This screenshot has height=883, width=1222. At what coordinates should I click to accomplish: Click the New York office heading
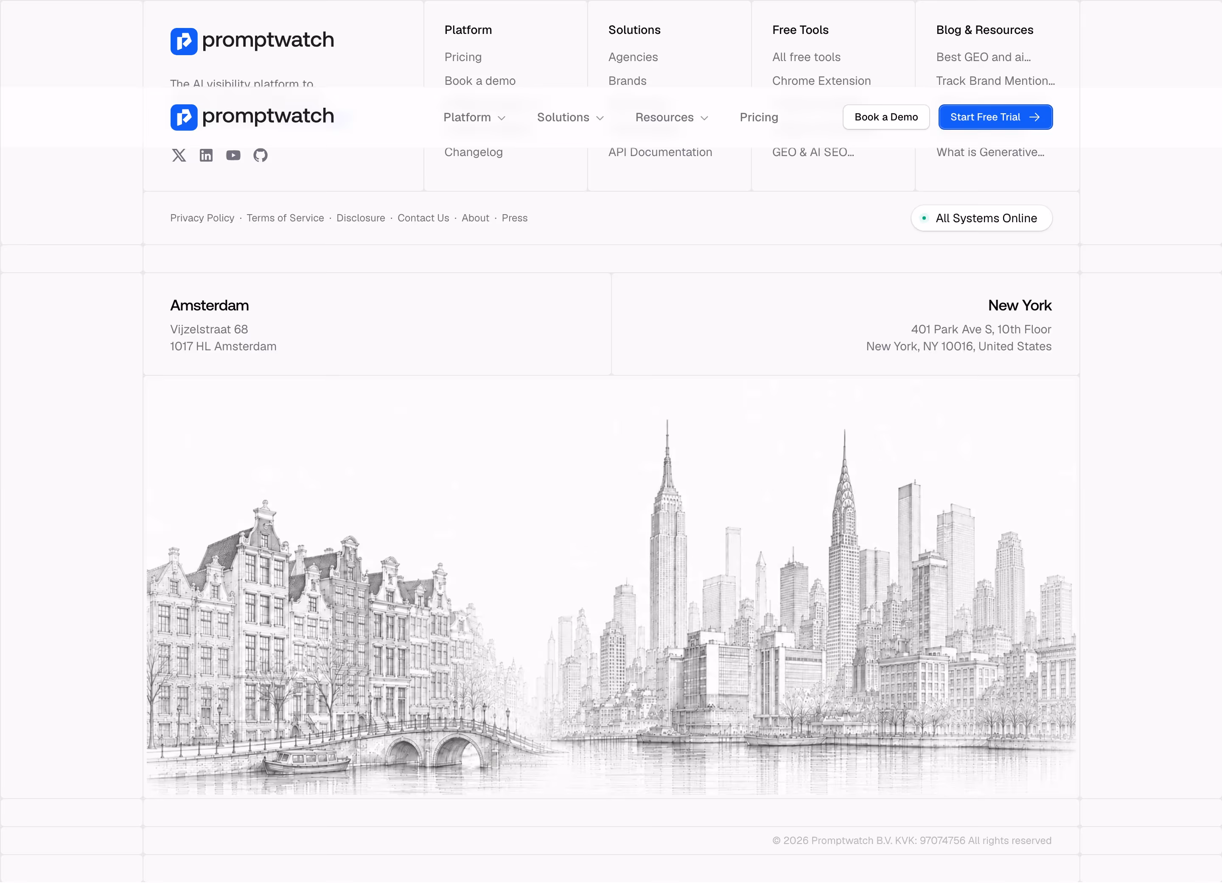click(1020, 305)
